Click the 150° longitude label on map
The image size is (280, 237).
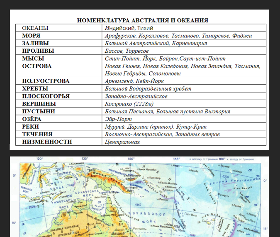[x=131, y=159]
